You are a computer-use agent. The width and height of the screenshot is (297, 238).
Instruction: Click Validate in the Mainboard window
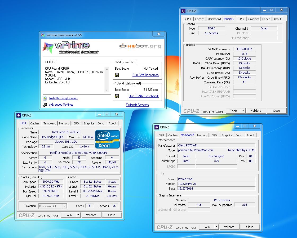click(229, 227)
